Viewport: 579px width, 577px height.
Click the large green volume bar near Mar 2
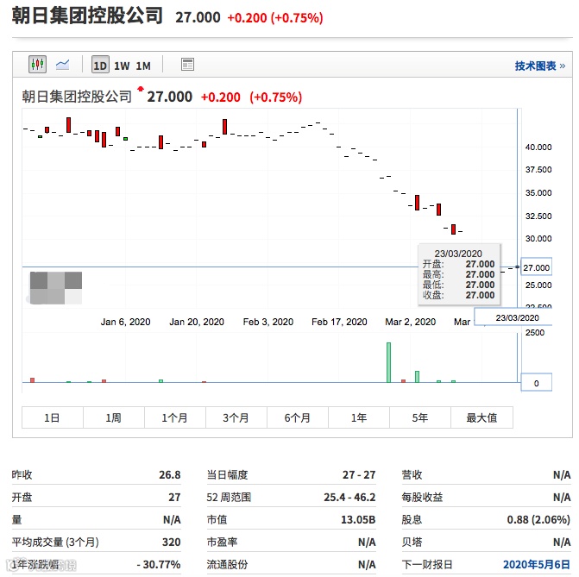[x=388, y=362]
